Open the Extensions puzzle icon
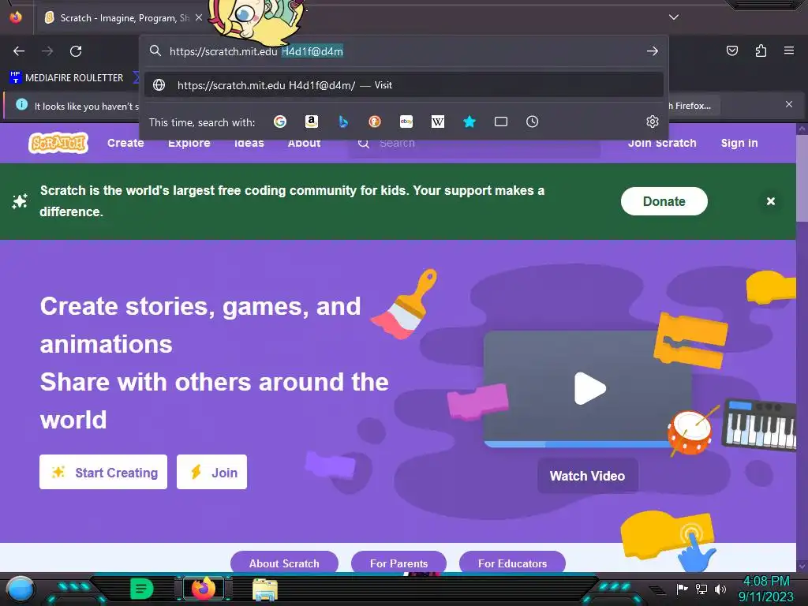 (761, 50)
